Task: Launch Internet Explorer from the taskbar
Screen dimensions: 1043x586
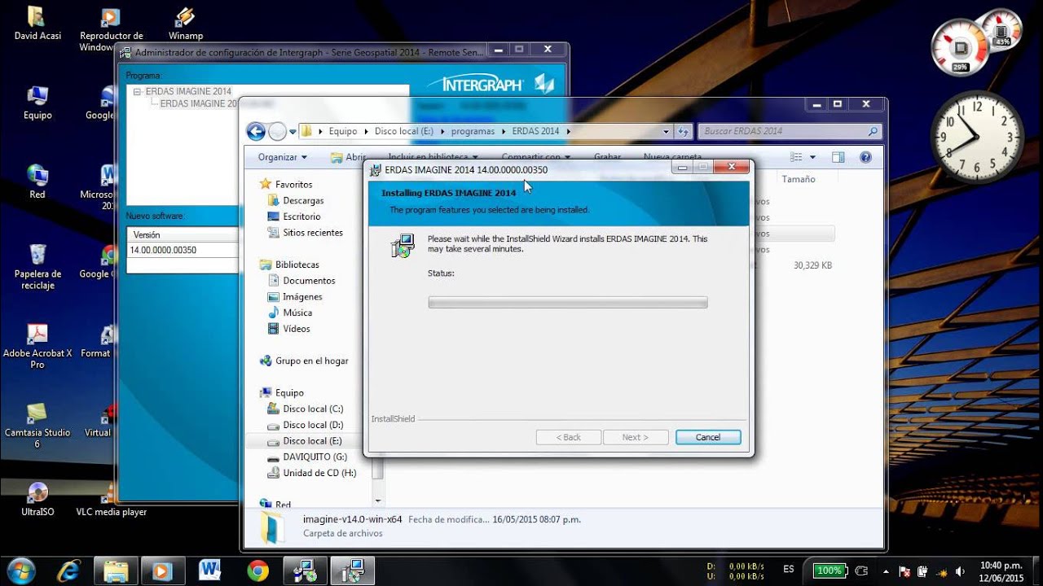Action: click(x=69, y=571)
